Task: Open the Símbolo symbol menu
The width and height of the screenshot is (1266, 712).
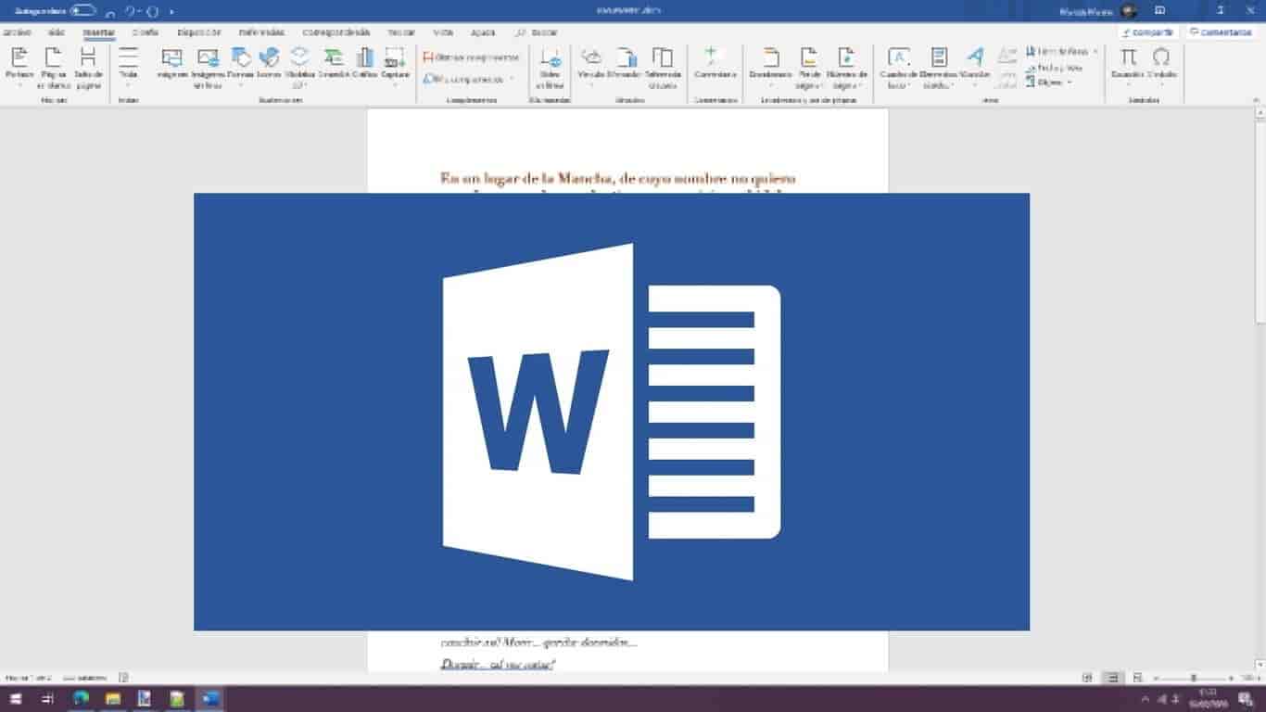Action: (x=1161, y=67)
